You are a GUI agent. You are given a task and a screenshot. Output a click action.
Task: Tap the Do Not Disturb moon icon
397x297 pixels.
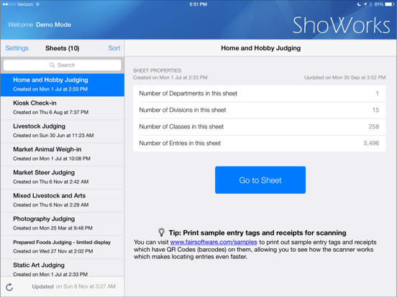click(360, 4)
